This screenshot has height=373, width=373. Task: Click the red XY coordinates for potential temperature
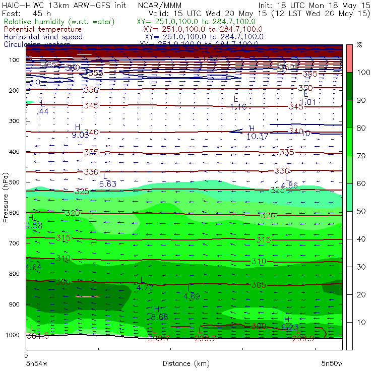click(x=203, y=29)
